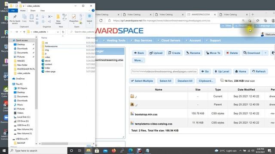The image size is (275, 154).
Task: Click the file manager Refresh button
Action: coord(259,71)
